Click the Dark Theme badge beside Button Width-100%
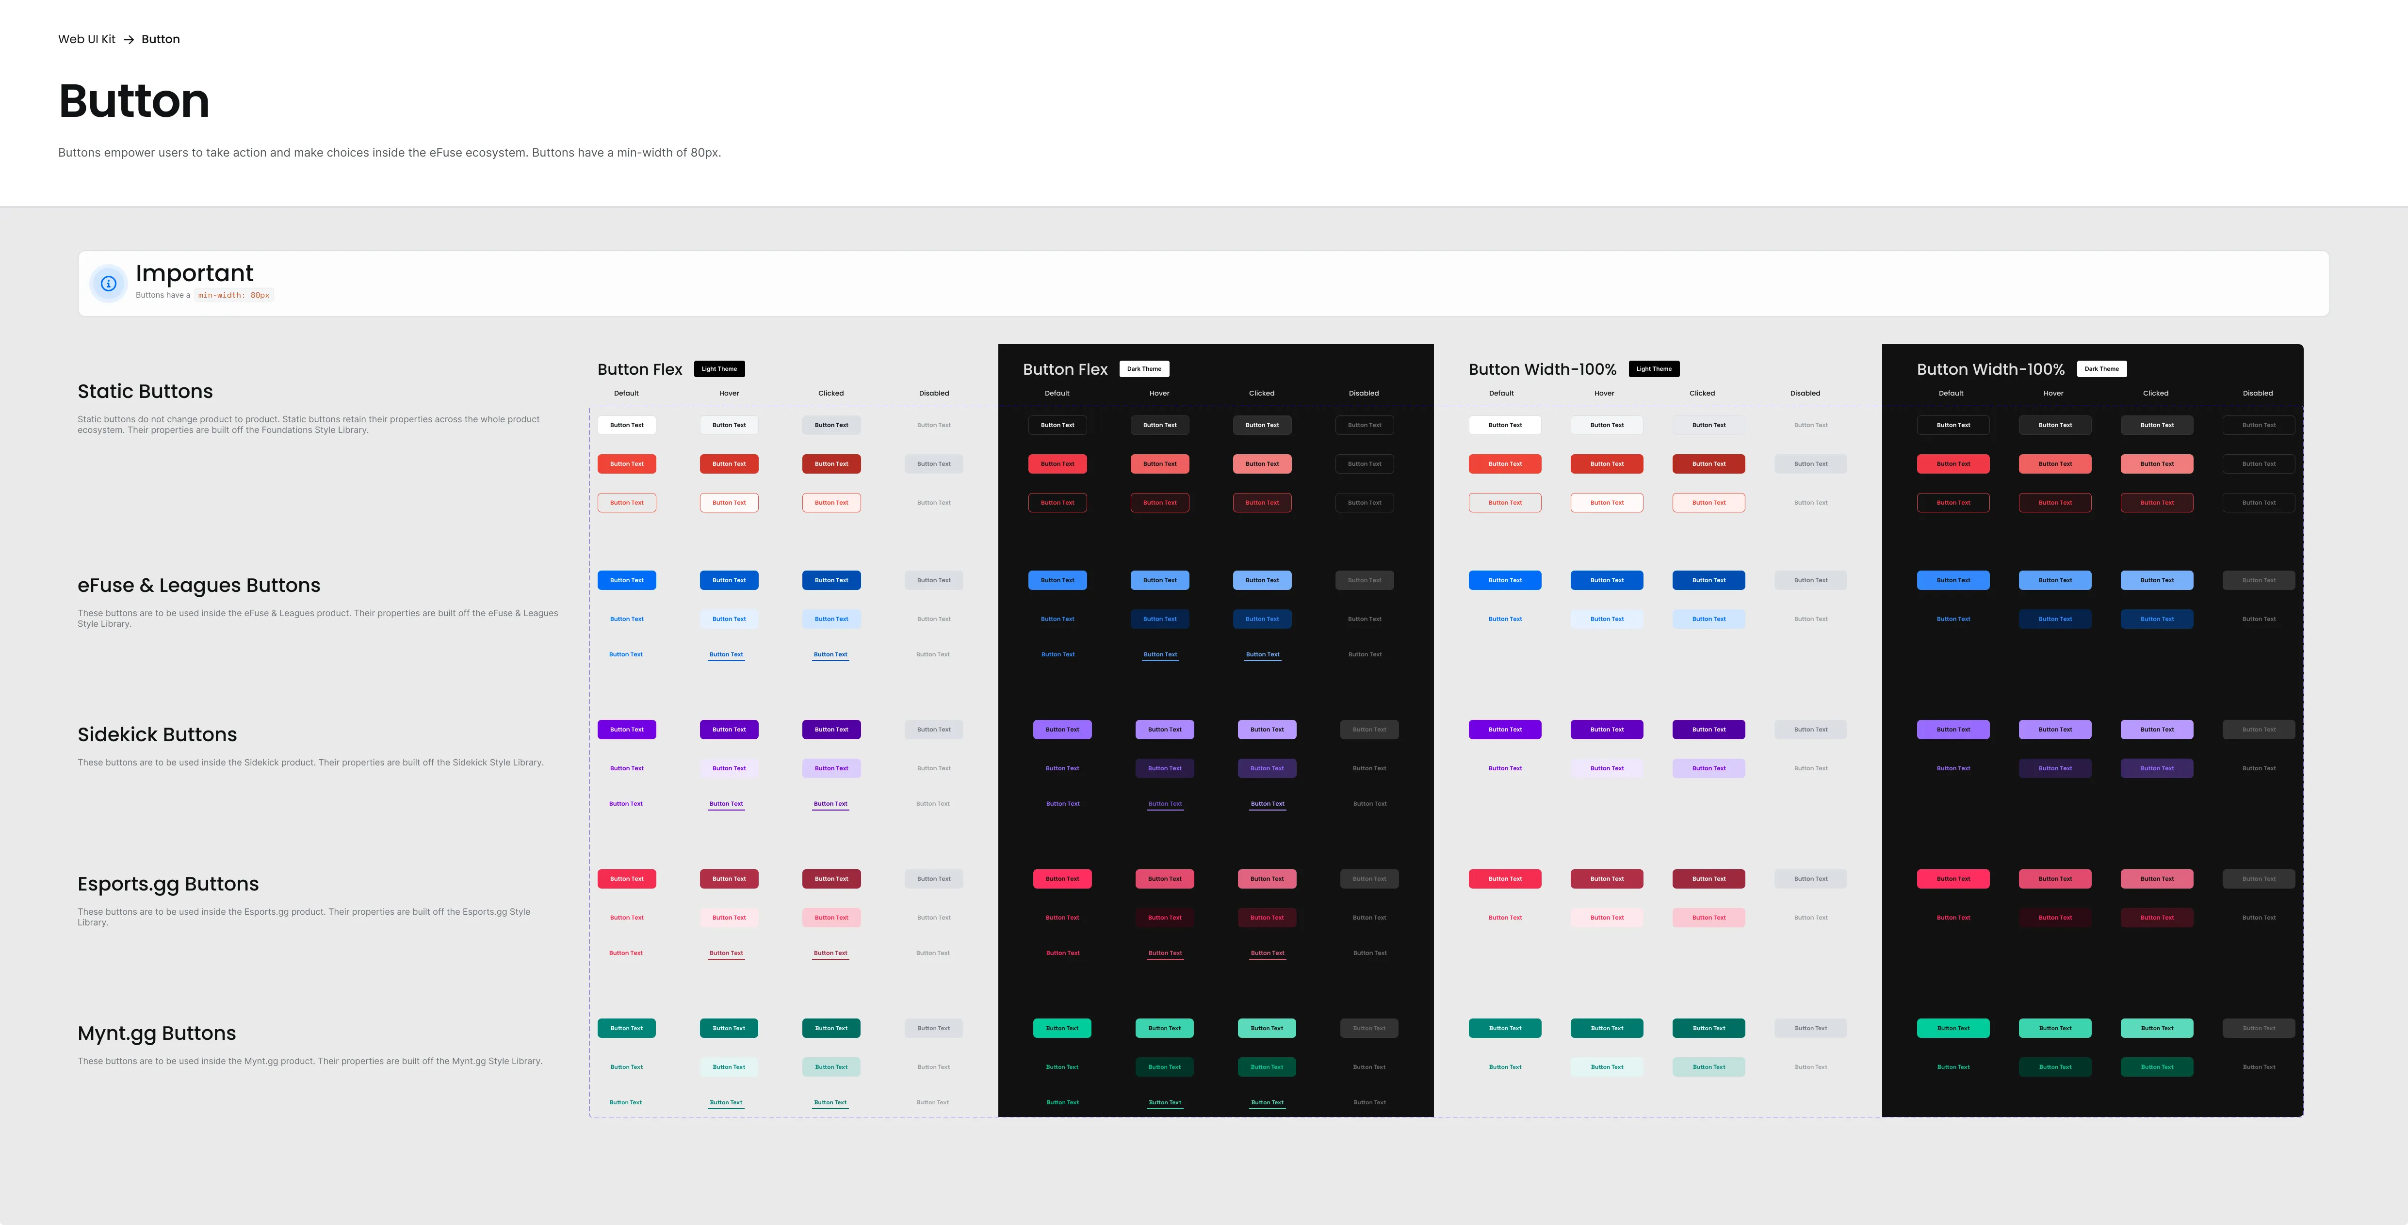 [x=2101, y=368]
